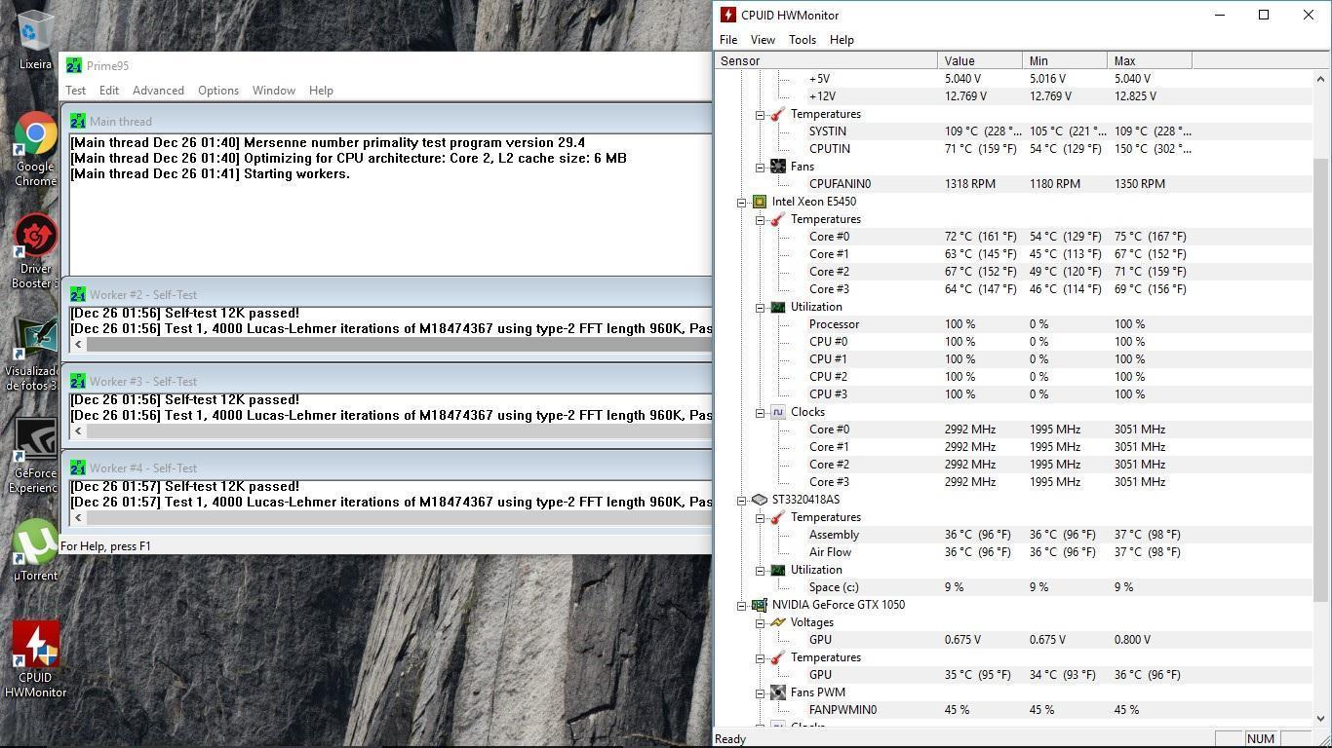Open the Edit menu in Prime95

pos(109,91)
